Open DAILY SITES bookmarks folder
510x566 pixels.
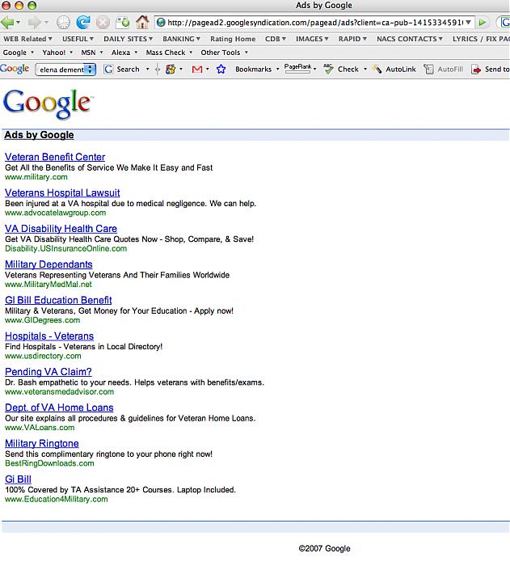pos(128,39)
